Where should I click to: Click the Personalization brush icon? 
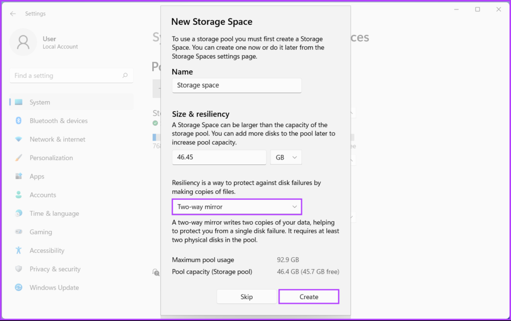18,158
